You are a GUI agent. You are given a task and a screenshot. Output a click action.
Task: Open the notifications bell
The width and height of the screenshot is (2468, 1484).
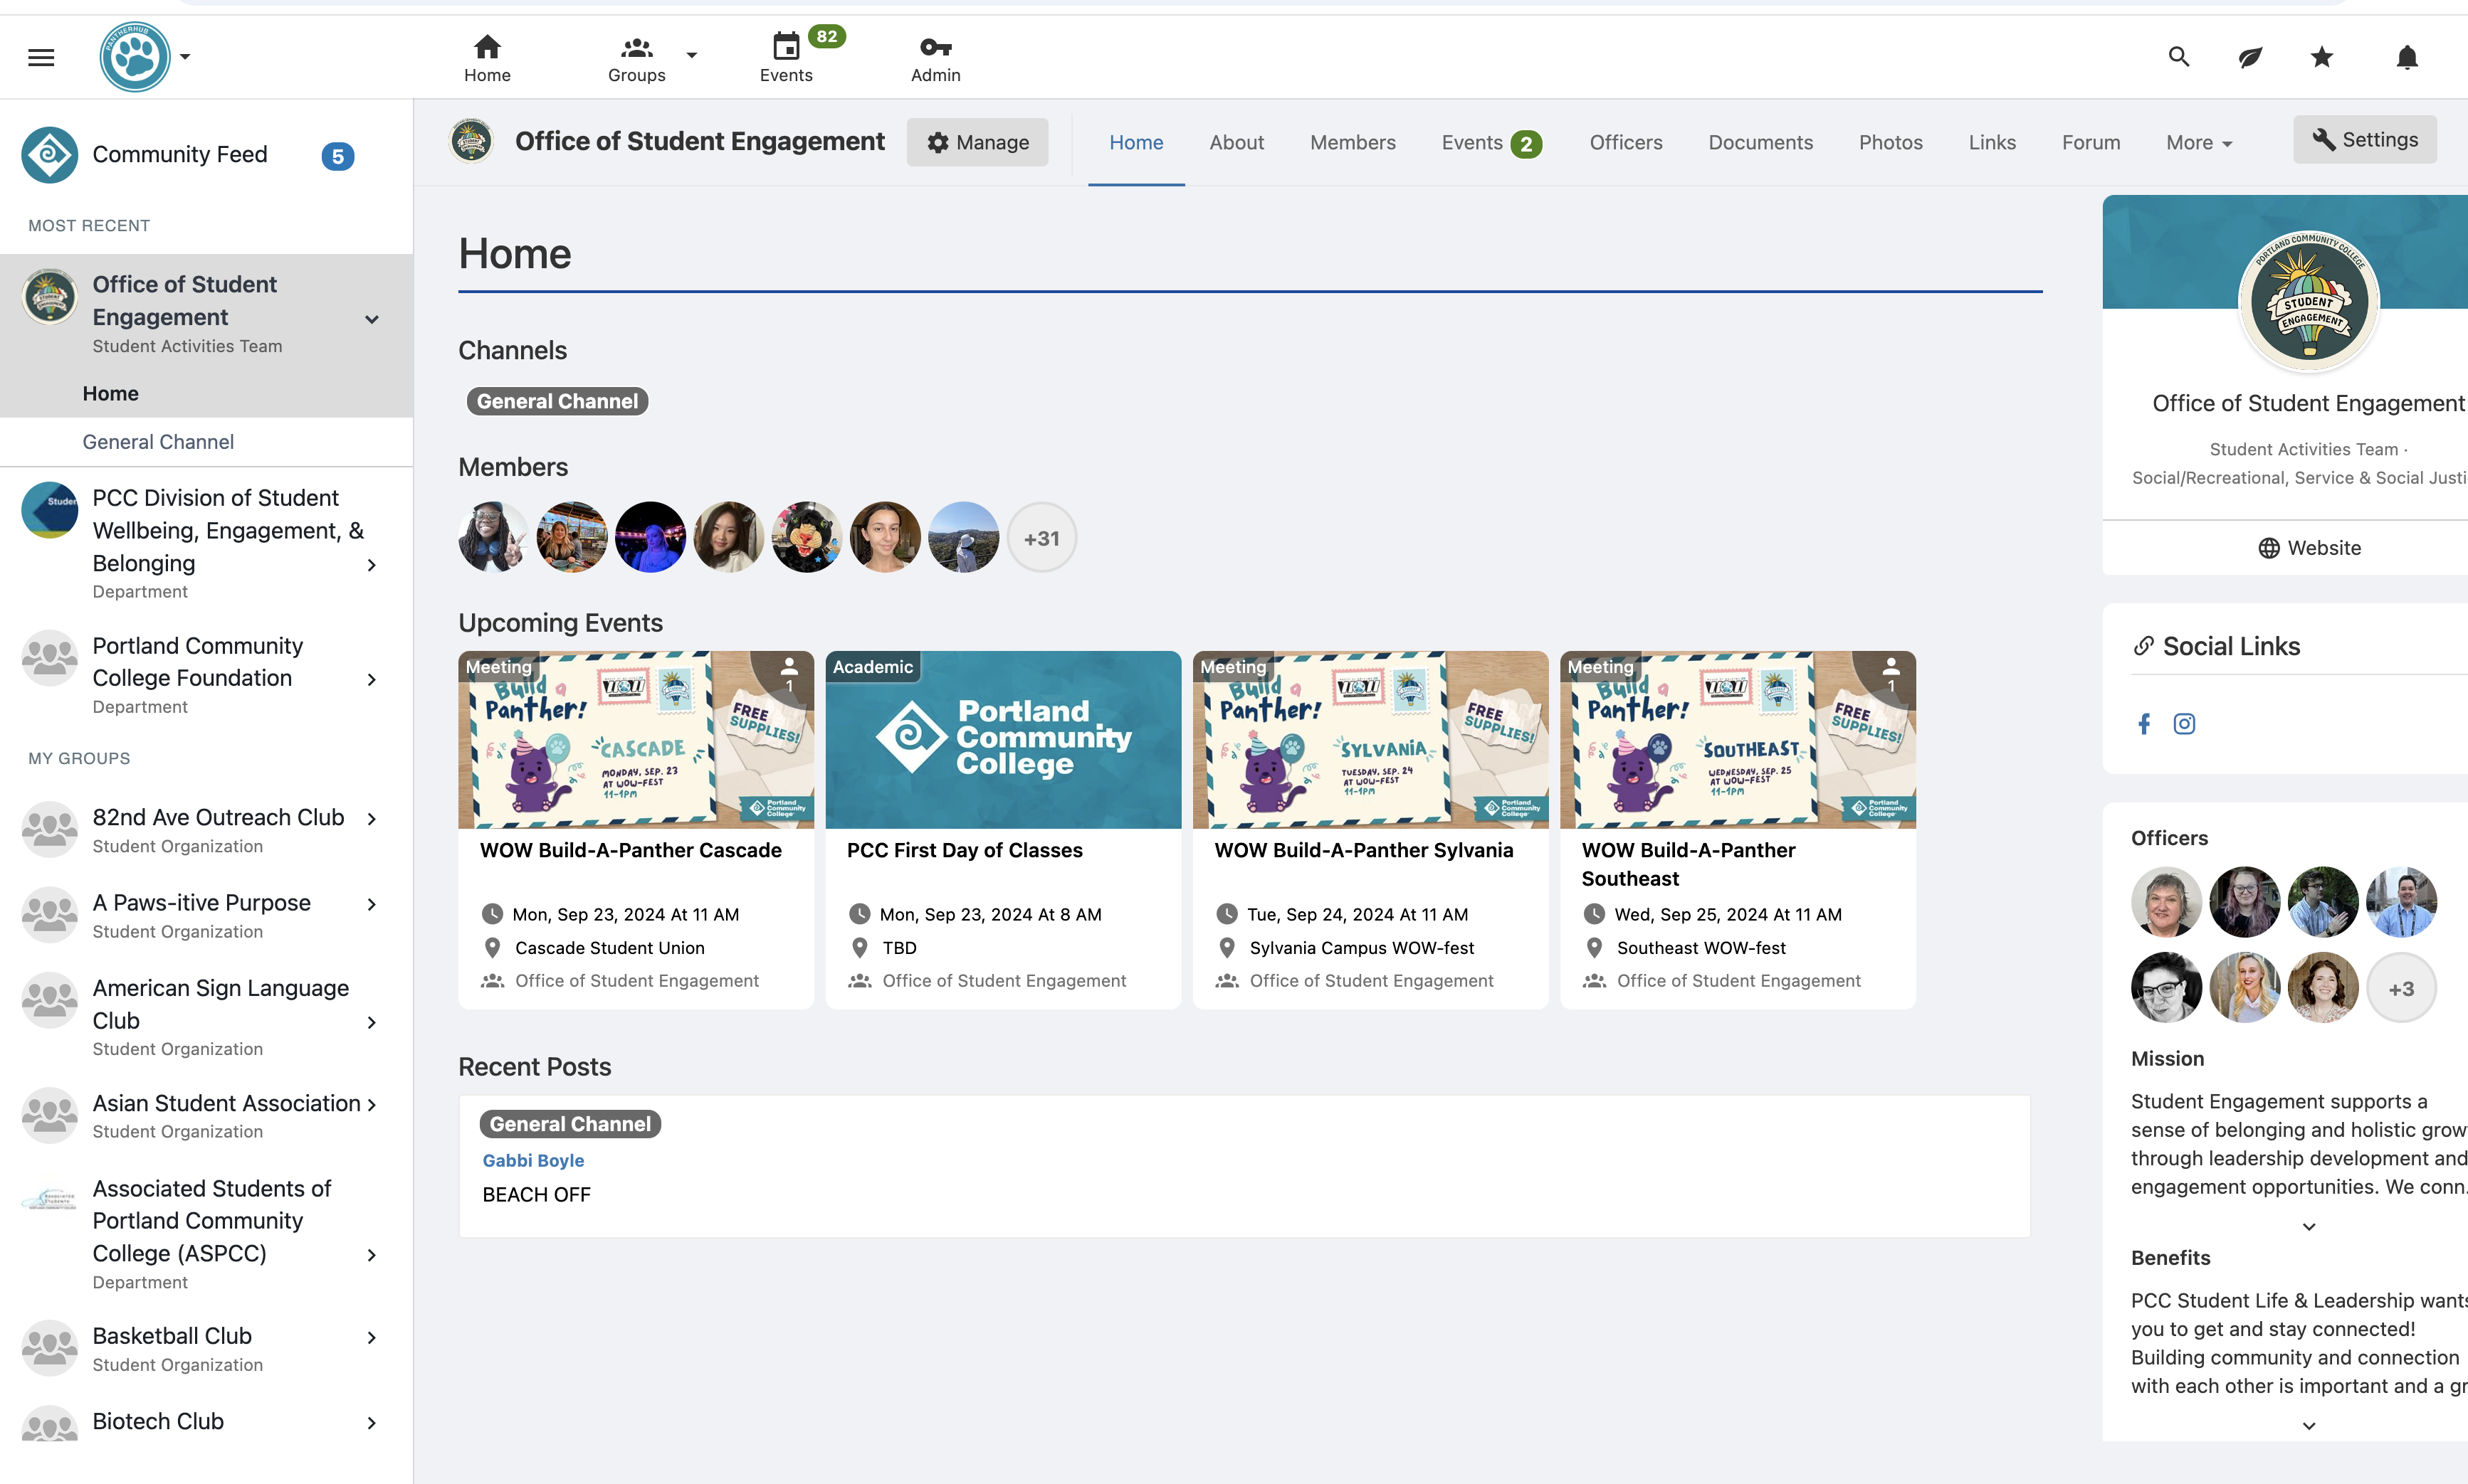click(x=2407, y=57)
